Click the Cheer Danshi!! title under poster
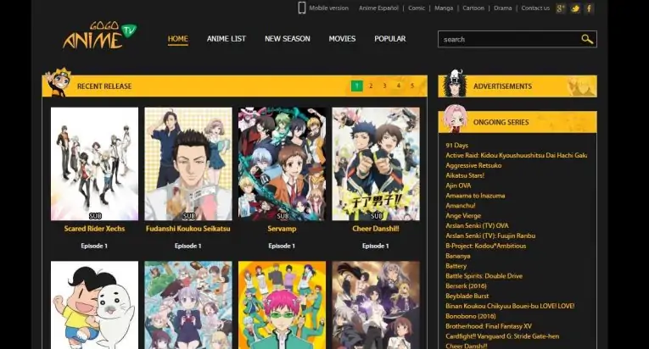 [376, 229]
